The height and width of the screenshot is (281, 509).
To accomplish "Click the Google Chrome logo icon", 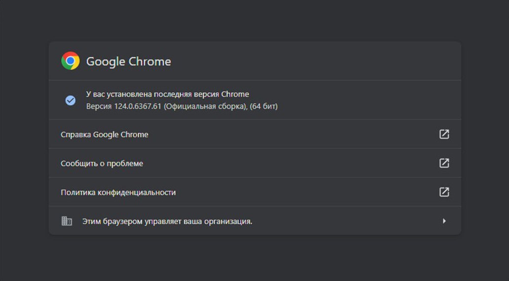I will [x=71, y=61].
